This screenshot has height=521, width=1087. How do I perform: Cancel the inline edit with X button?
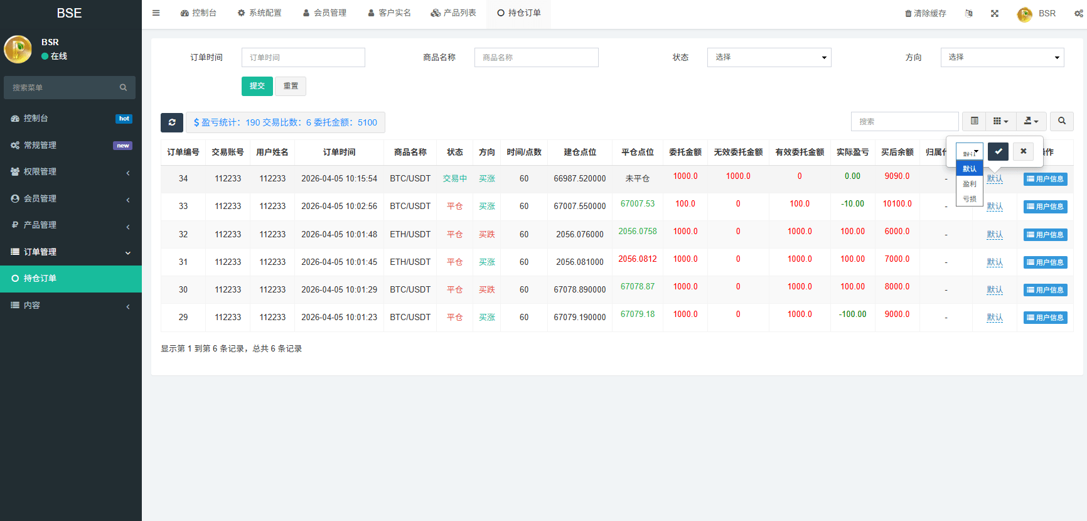tap(1023, 151)
